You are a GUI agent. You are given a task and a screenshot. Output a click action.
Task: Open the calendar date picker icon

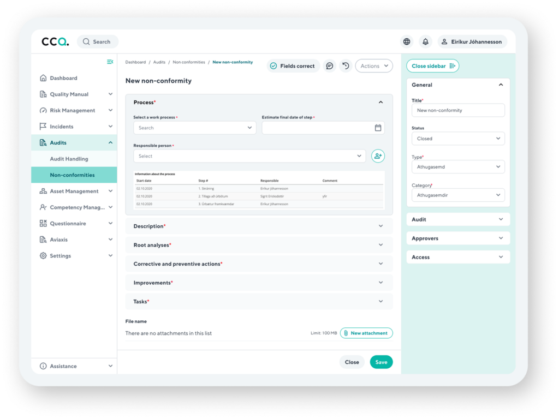tap(378, 128)
